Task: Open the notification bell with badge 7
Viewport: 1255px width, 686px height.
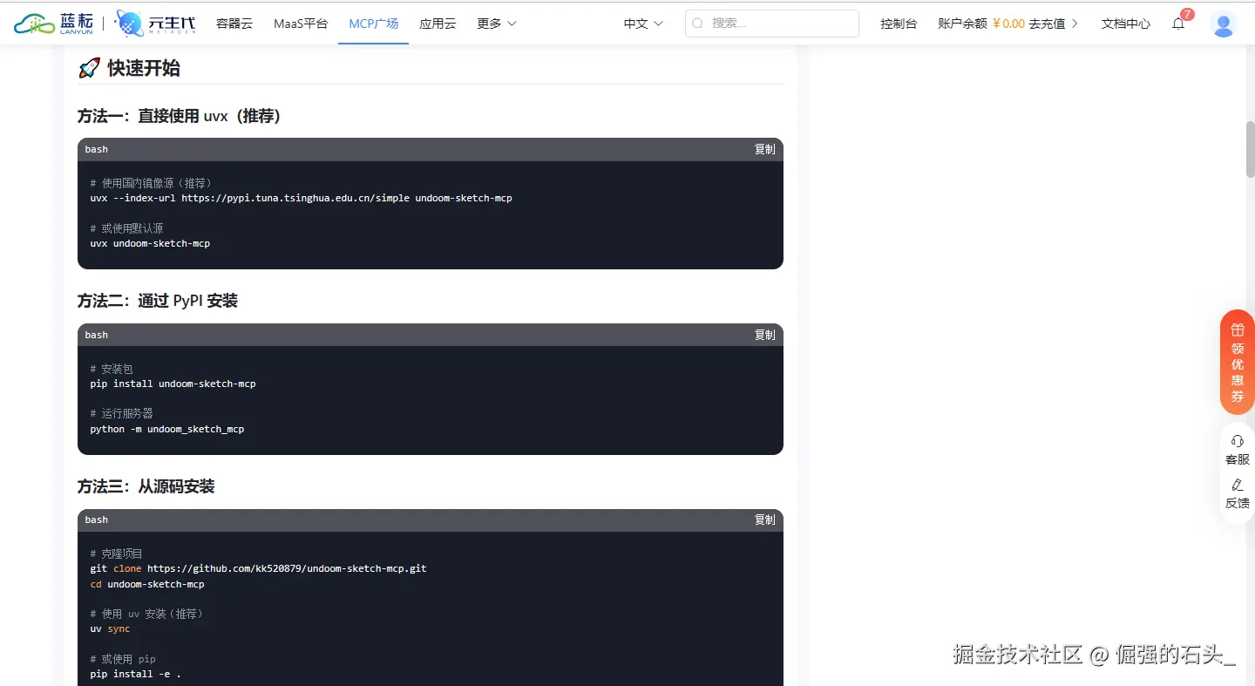Action: pyautogui.click(x=1178, y=24)
